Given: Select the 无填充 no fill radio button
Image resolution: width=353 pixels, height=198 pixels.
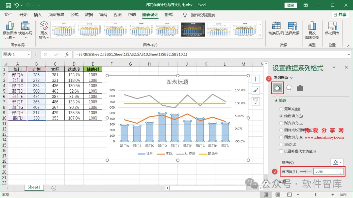Looking at the screenshot, I should (x=281, y=109).
